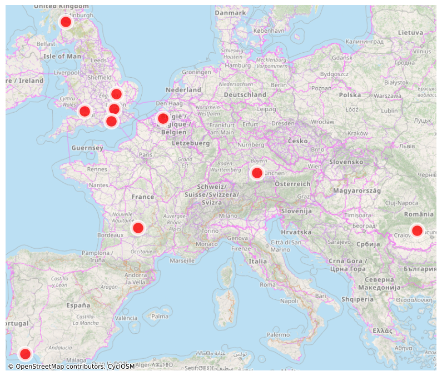
Task: Click the Kraków city label
Action: tap(357, 133)
